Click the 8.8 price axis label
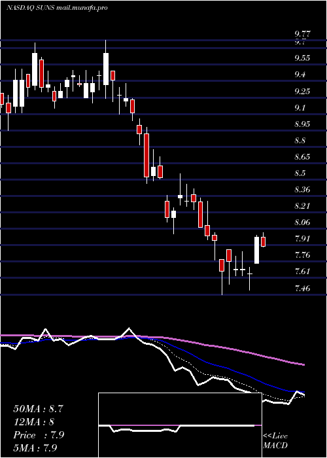The image size is (327, 458). tap(300, 141)
